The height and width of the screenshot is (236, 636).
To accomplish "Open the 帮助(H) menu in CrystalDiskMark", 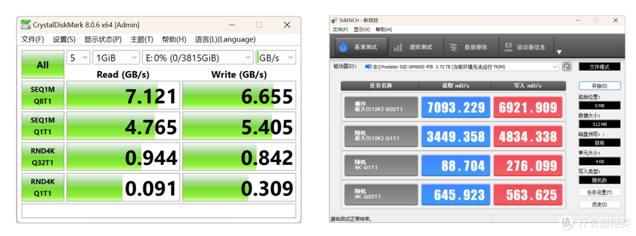I will tap(174, 39).
